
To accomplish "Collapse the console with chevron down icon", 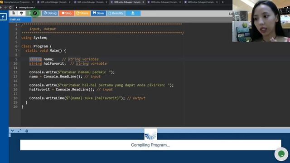I will [12, 131].
